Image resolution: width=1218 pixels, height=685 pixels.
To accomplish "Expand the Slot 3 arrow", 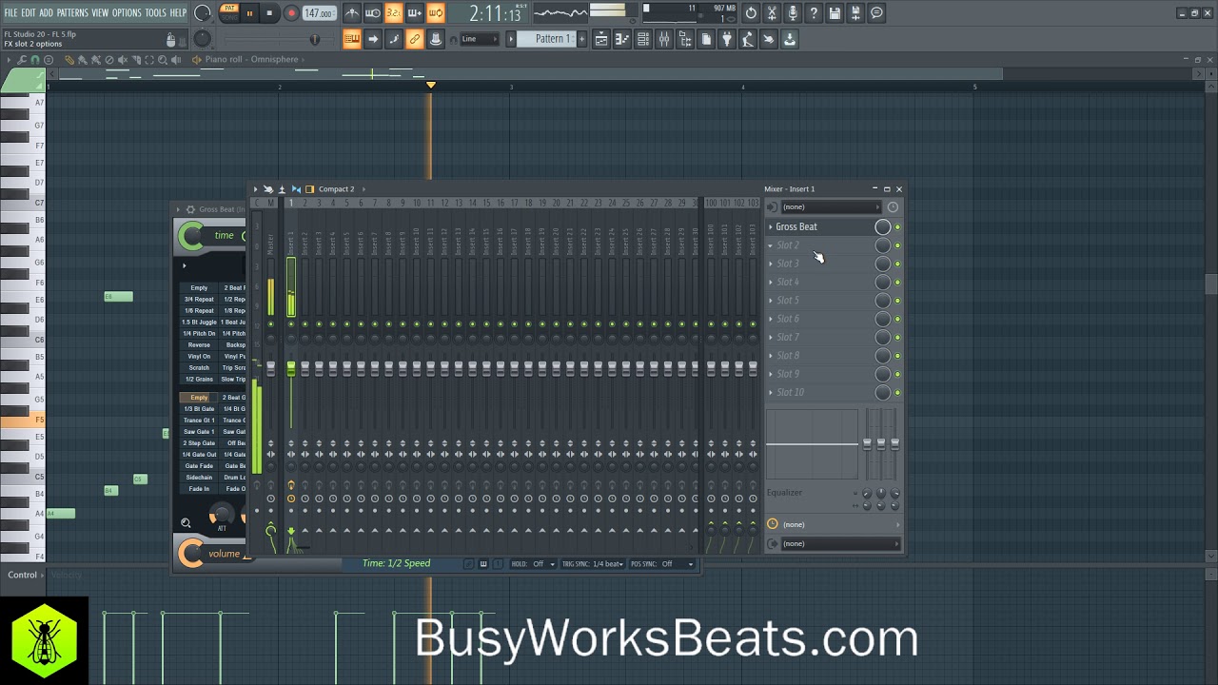I will tap(771, 264).
